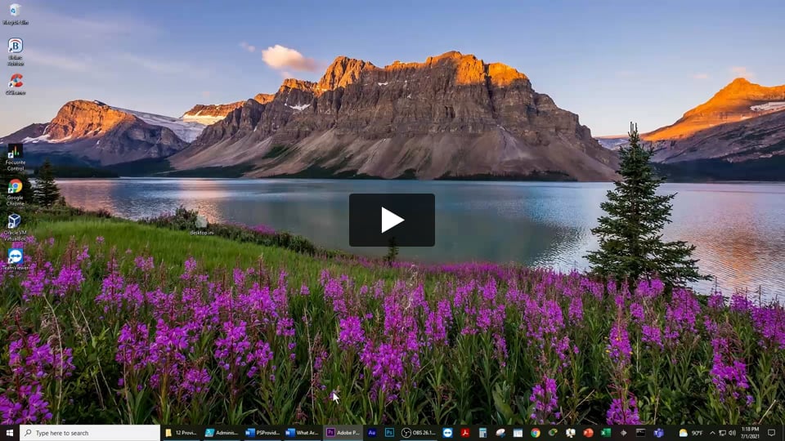Open the Administrator PowerShell taskbar window
Viewport: 785px width, 441px height.
[222, 433]
